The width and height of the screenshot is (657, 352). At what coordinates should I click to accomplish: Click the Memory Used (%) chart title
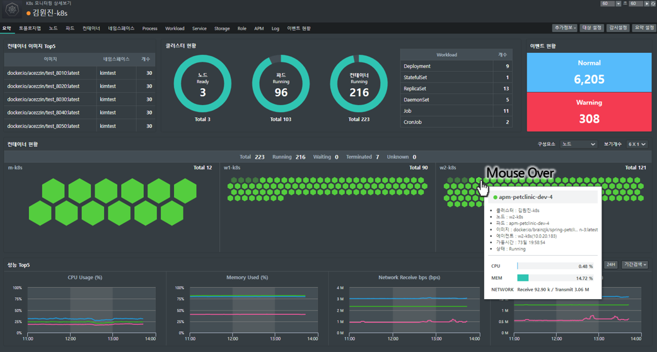[247, 278]
